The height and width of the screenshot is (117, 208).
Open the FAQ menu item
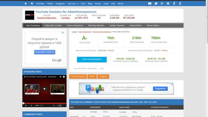113,4
